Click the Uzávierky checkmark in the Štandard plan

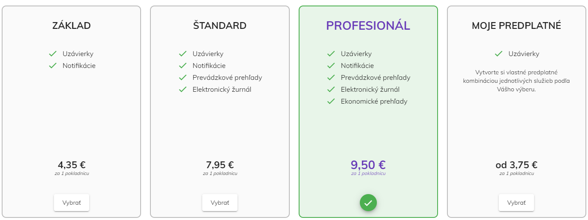tap(183, 54)
